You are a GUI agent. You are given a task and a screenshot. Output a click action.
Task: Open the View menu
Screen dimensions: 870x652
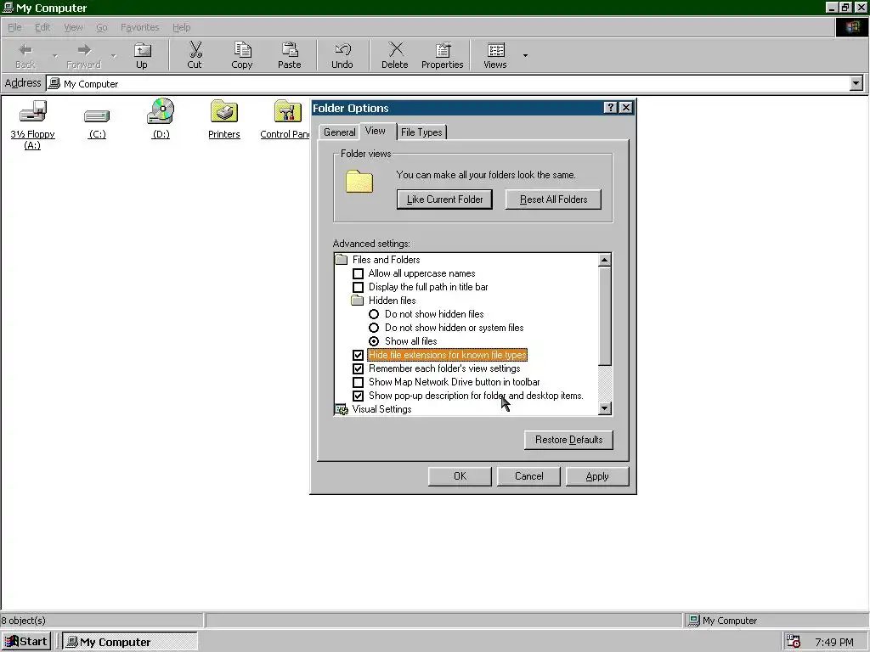73,27
